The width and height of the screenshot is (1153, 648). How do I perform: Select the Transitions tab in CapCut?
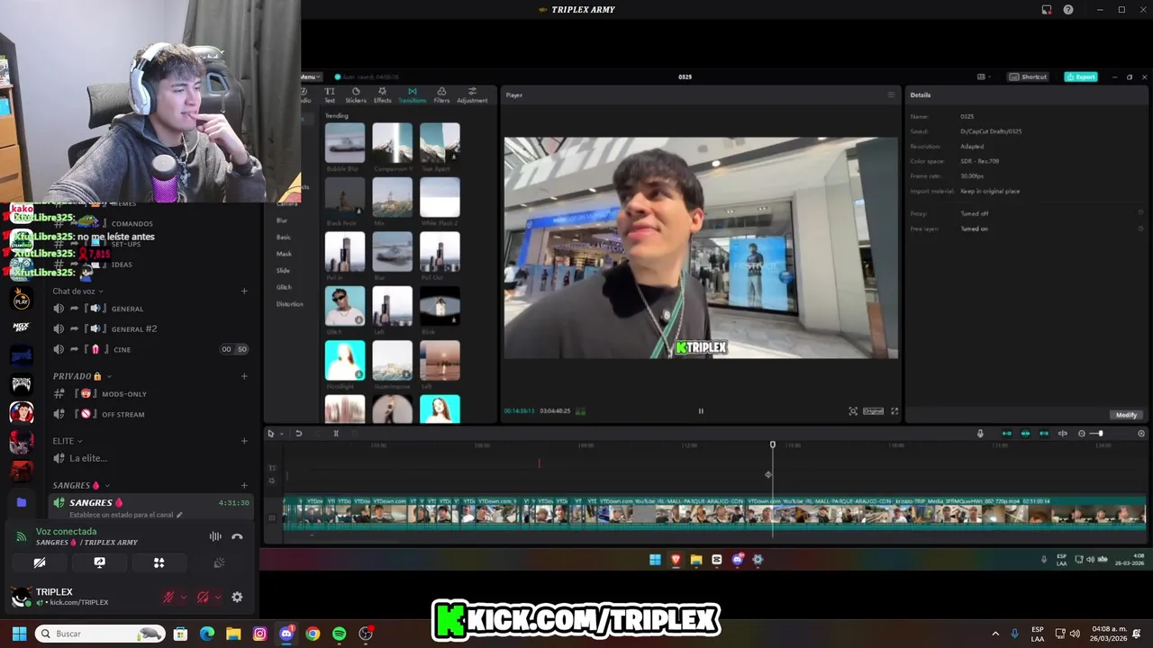(412, 95)
